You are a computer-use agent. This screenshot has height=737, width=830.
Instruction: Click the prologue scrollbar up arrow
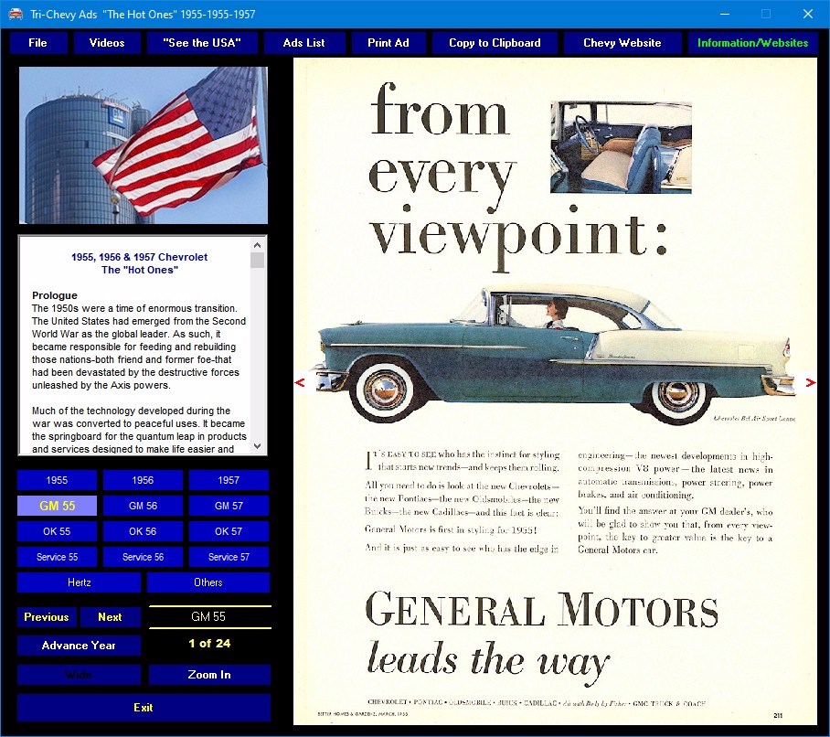click(257, 245)
